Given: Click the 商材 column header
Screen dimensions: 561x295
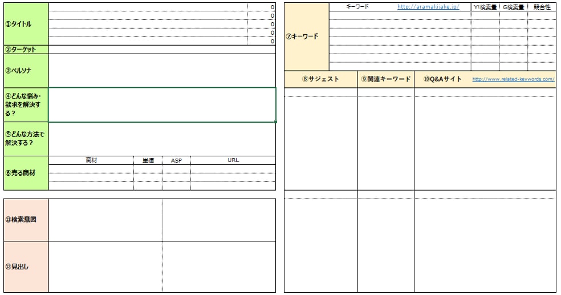Looking at the screenshot, I should point(91,160).
